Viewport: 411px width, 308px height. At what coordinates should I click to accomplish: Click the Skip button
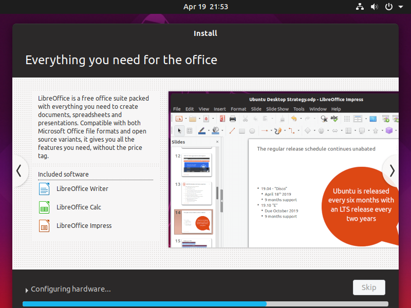pos(369,287)
